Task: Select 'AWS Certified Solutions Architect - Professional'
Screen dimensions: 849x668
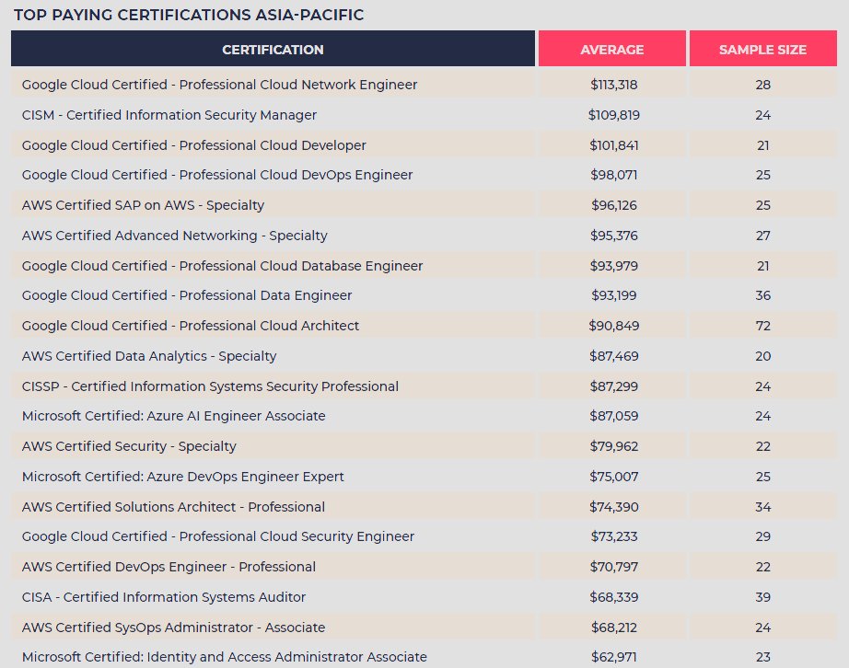Action: [173, 507]
